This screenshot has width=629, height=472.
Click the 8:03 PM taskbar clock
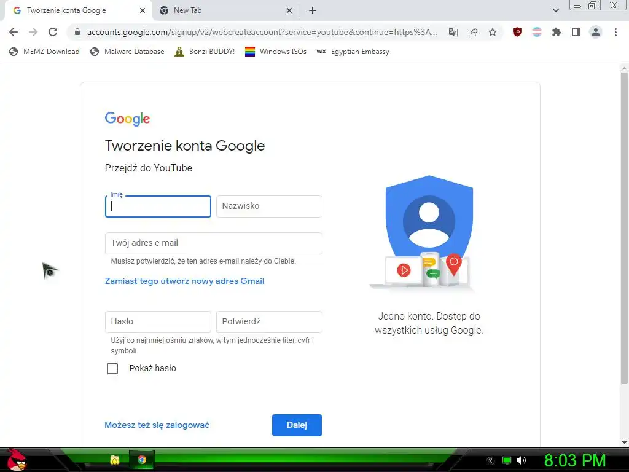click(x=575, y=460)
